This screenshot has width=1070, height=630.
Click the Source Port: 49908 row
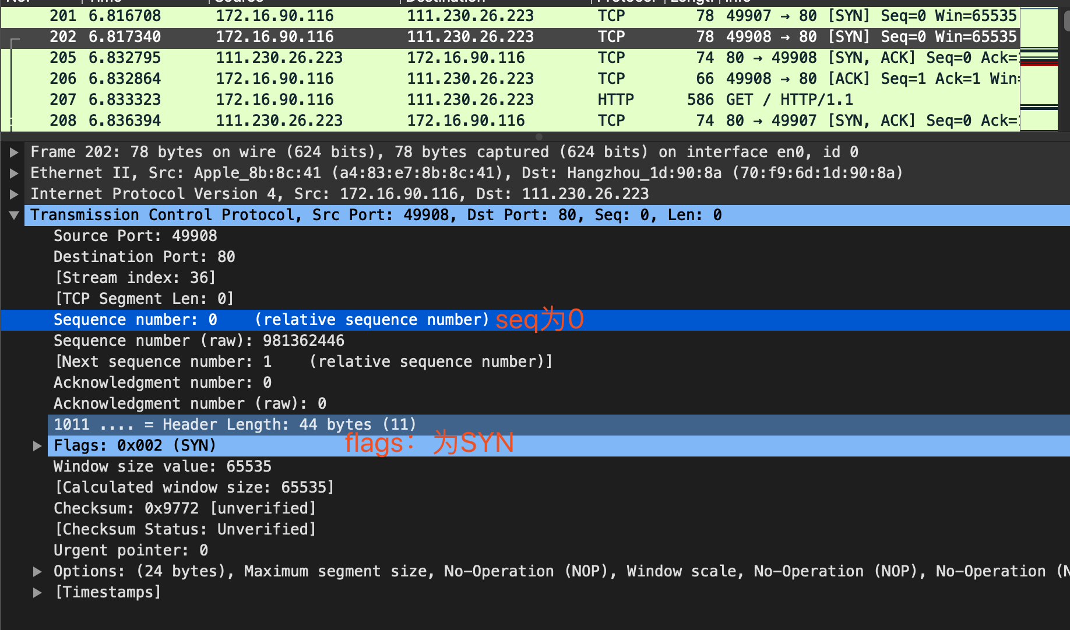135,236
